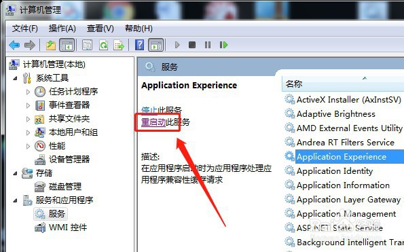Click the Forward arrow toolbar icon
The width and height of the screenshot is (404, 252).
(x=30, y=45)
